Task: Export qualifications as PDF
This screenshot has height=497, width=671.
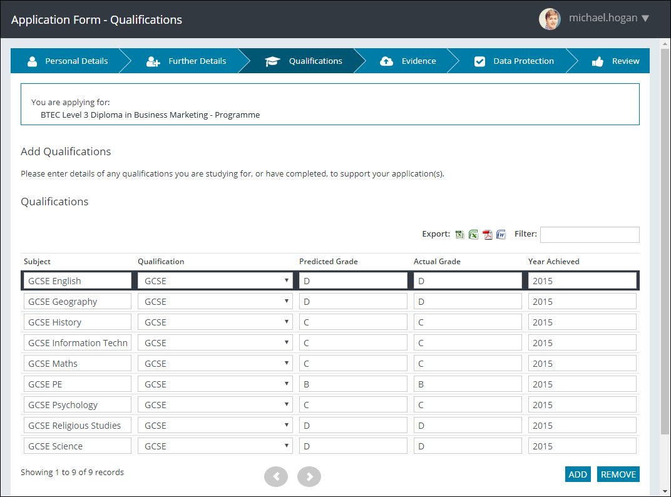Action: (488, 235)
